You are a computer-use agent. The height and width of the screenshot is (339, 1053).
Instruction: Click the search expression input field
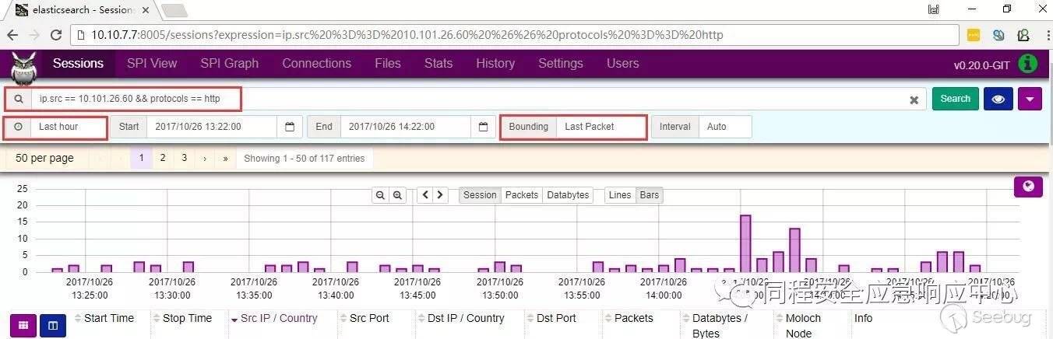click(477, 99)
